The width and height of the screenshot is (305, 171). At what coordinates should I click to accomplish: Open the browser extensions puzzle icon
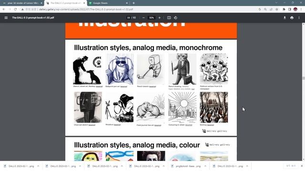click(284, 9)
